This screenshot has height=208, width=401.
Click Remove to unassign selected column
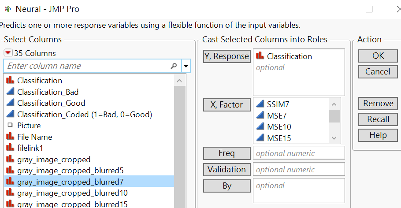point(378,104)
